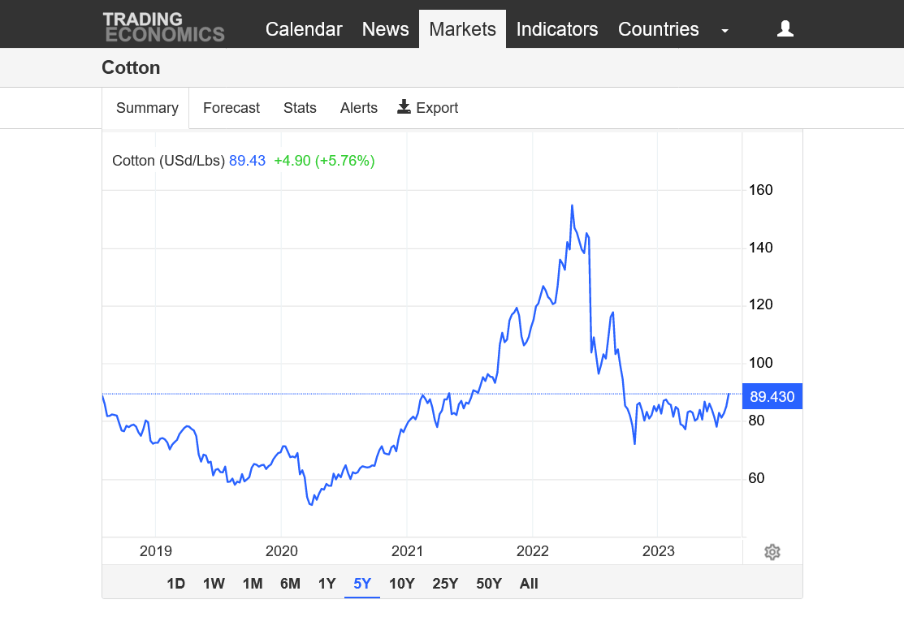This screenshot has width=904, height=617.
Task: Select the 1Y time range
Action: click(x=327, y=584)
